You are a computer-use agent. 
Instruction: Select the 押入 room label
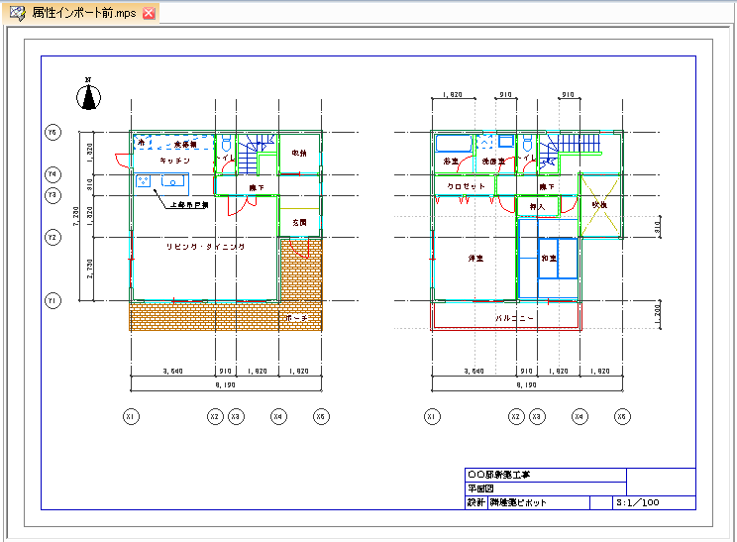(x=537, y=206)
